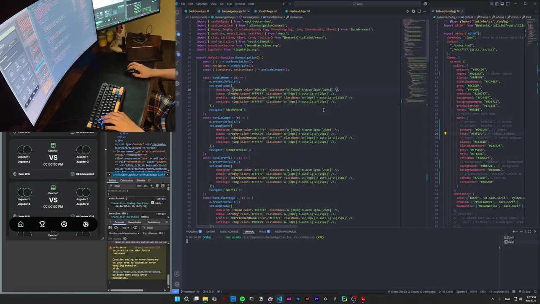Screen dimensions: 540x304
Task: Open the terminal launch profile dropdown
Action: (517, 231)
